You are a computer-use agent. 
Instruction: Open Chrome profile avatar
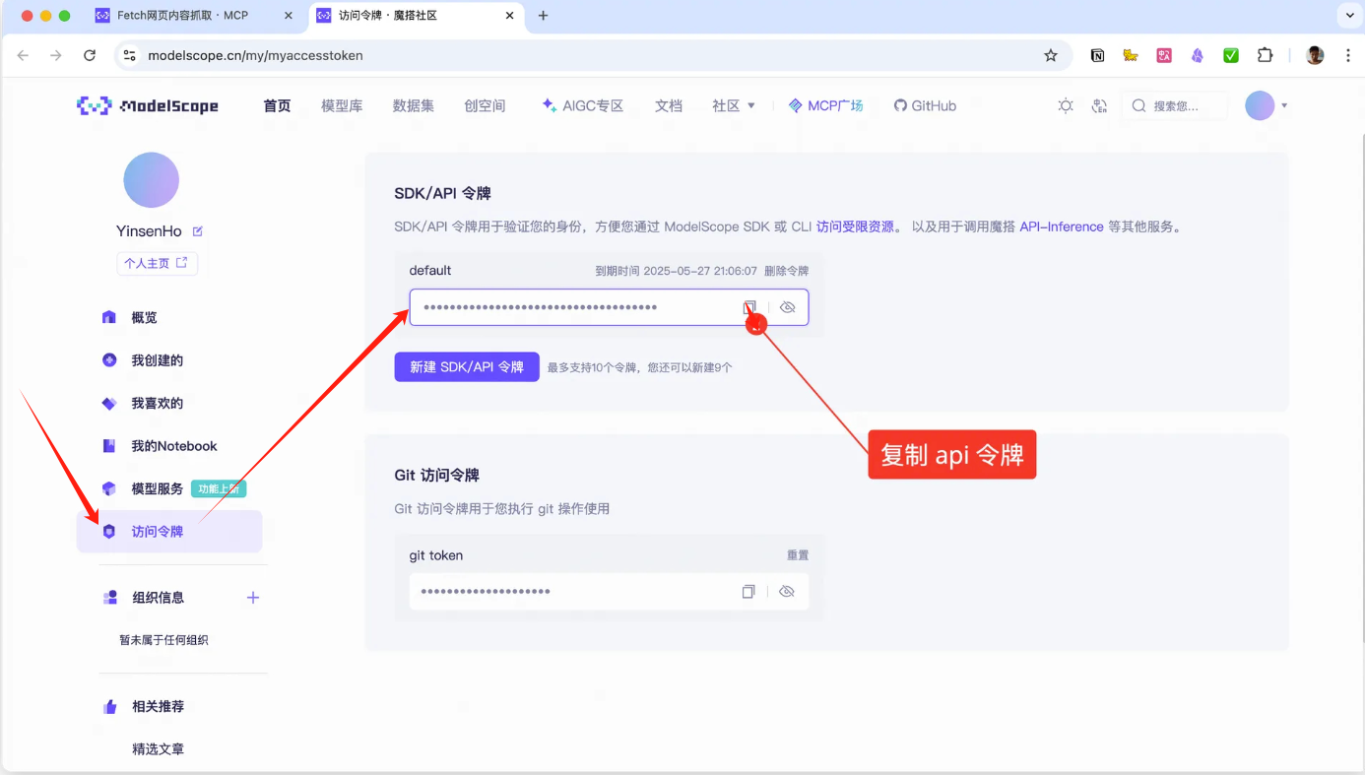click(1315, 55)
